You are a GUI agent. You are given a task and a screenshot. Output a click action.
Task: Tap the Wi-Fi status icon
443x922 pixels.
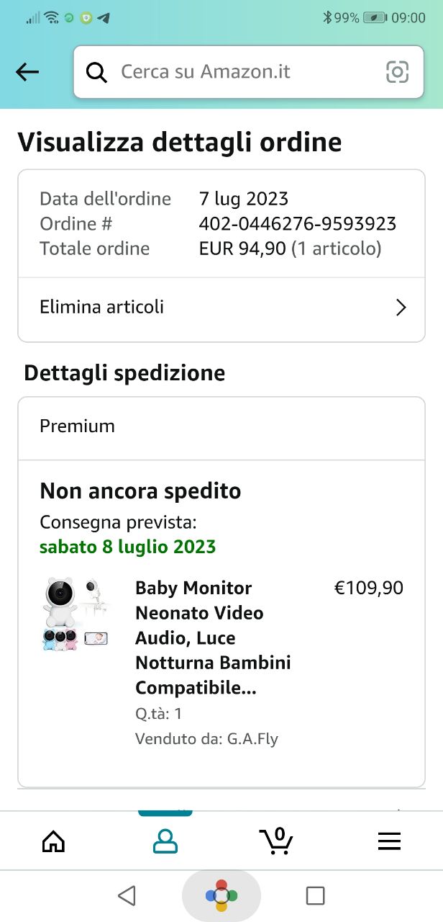[x=51, y=18]
